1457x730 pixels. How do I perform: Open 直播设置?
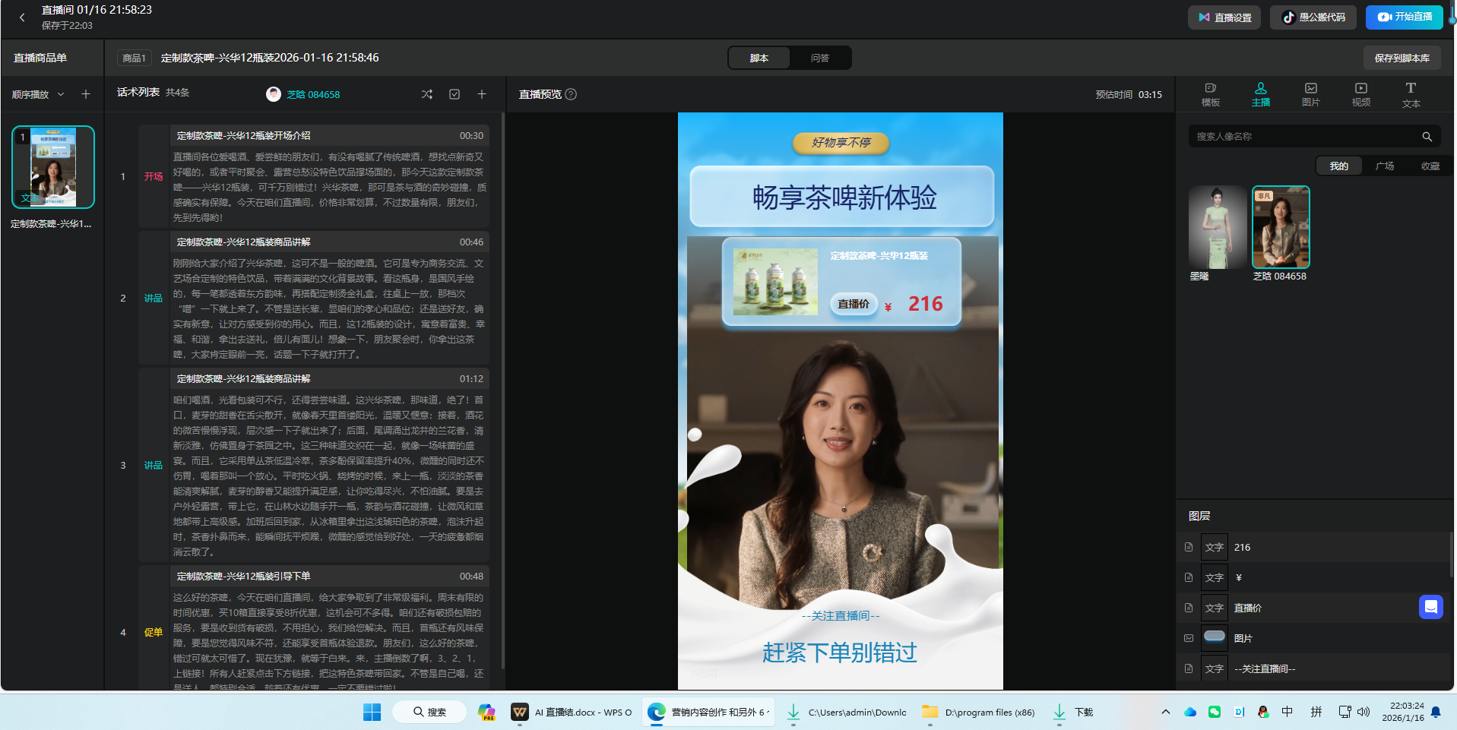coord(1224,16)
